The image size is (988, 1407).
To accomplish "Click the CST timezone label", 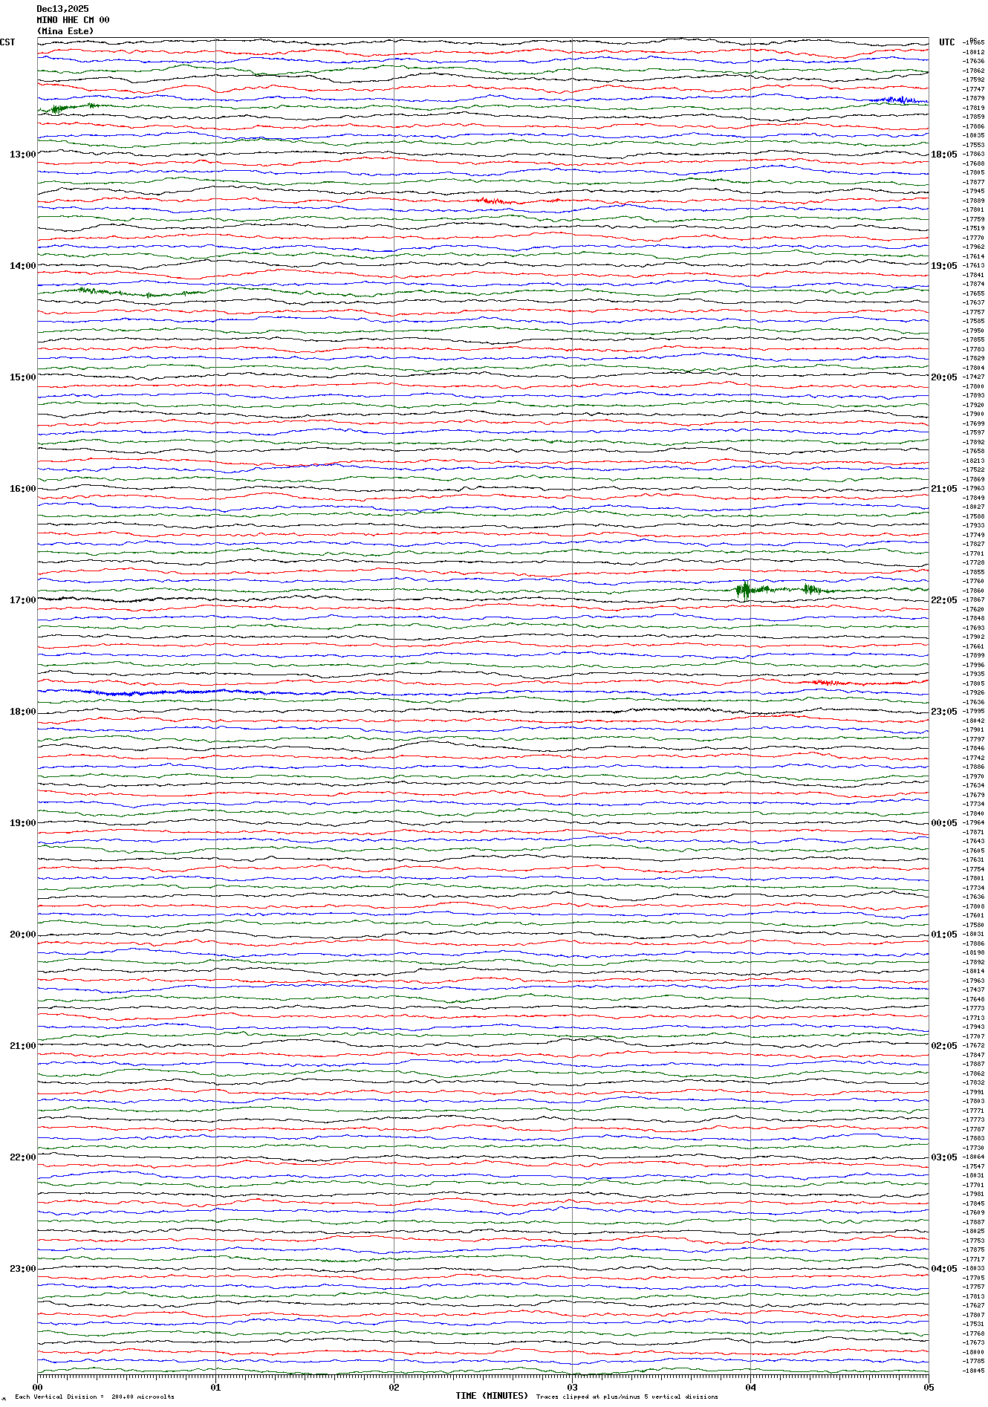I will 7,42.
